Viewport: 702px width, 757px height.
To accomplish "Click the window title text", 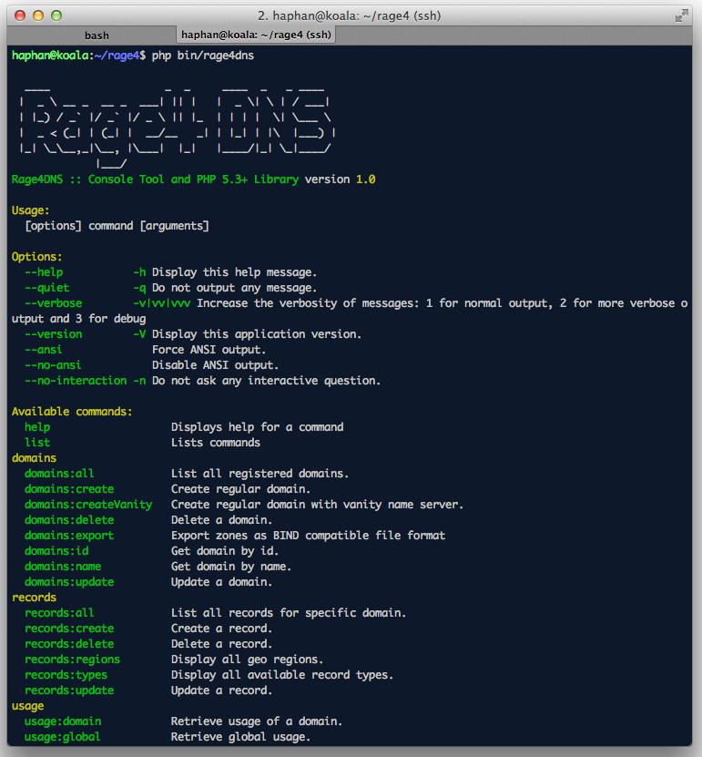I will [x=350, y=15].
